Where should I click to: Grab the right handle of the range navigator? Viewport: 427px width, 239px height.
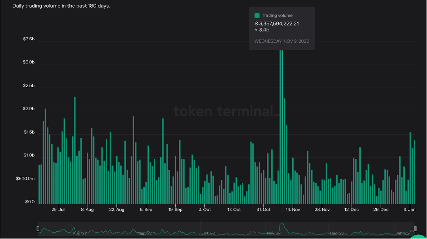click(x=415, y=229)
